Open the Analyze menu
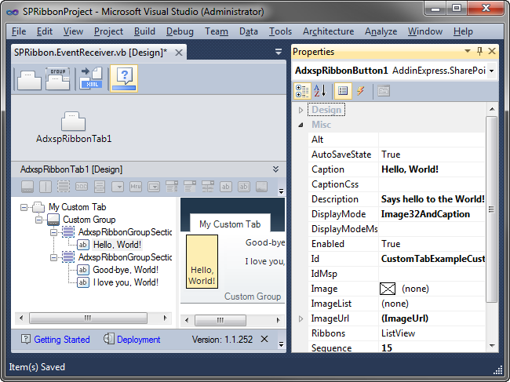 (381, 31)
